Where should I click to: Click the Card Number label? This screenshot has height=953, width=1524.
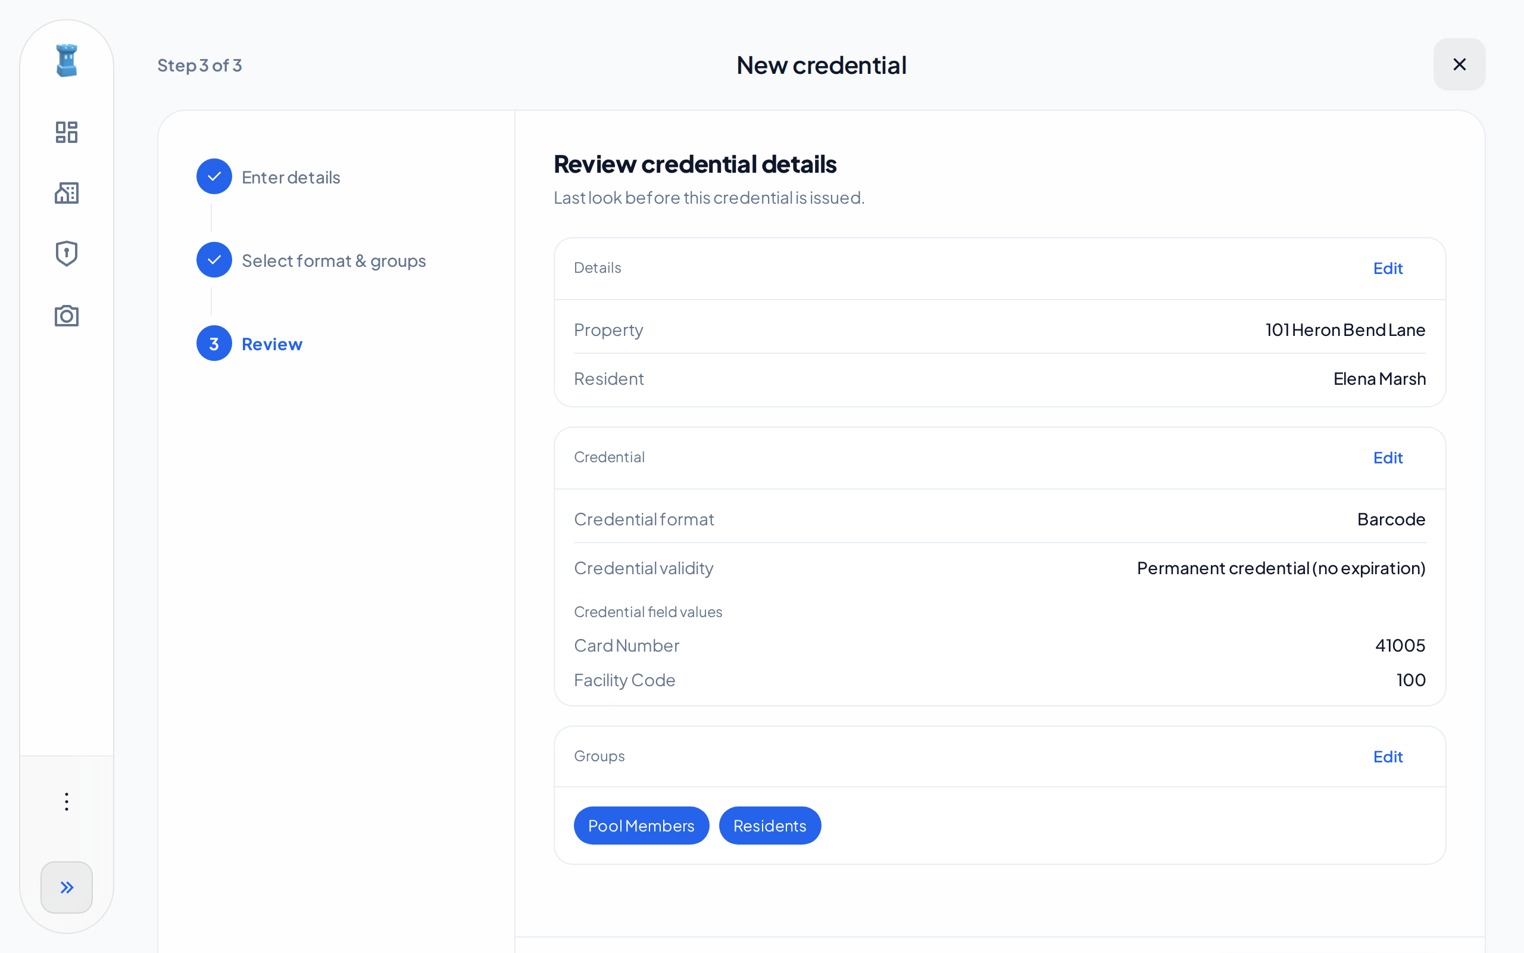click(627, 646)
